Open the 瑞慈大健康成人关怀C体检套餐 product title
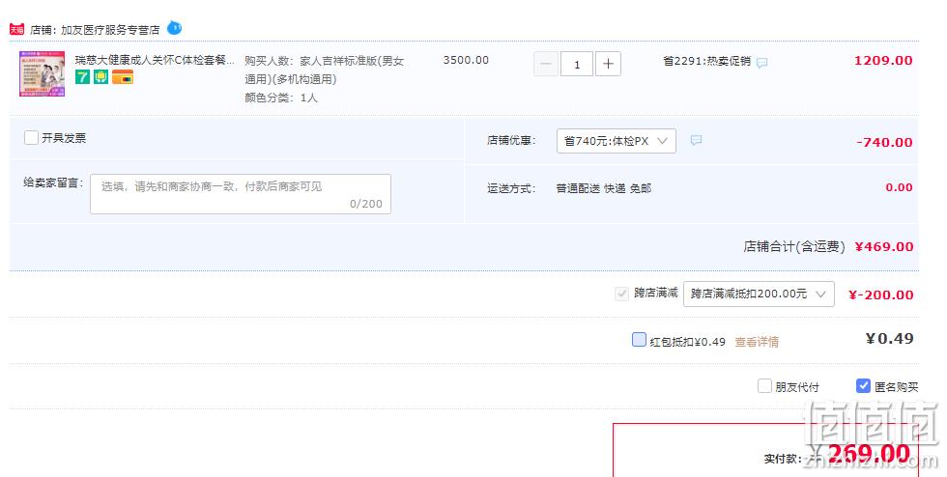The width and height of the screenshot is (947, 477). pos(155,60)
